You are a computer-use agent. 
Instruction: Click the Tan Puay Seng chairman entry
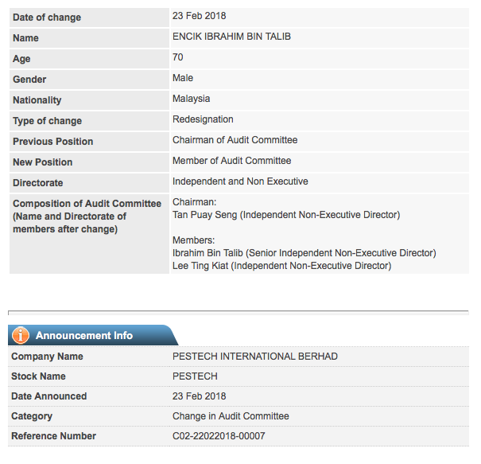pyautogui.click(x=285, y=215)
